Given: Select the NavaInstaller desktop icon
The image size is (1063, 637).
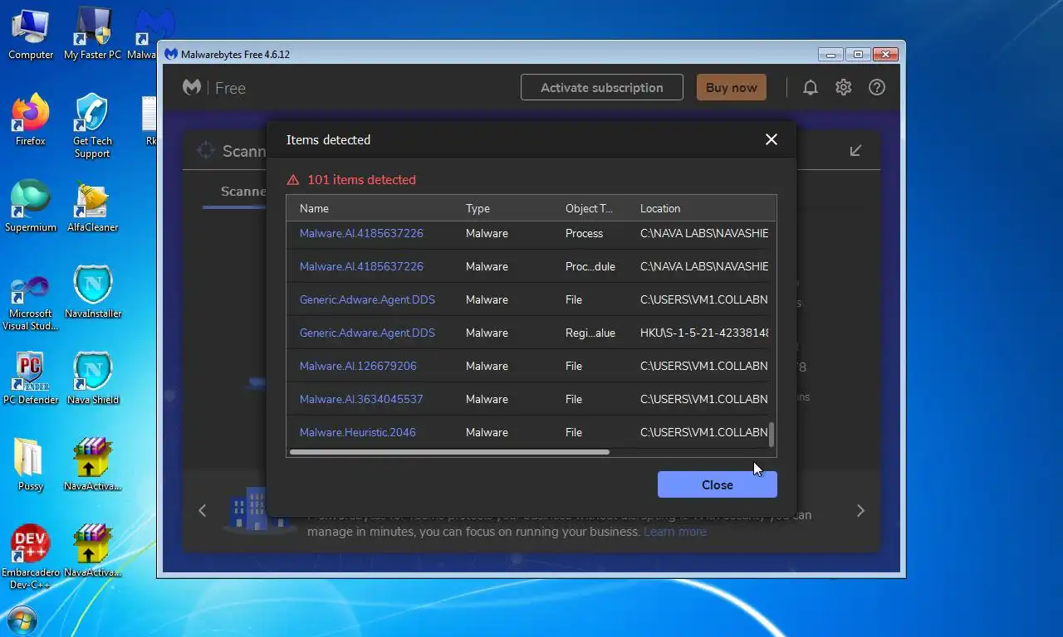Looking at the screenshot, I should tap(92, 292).
